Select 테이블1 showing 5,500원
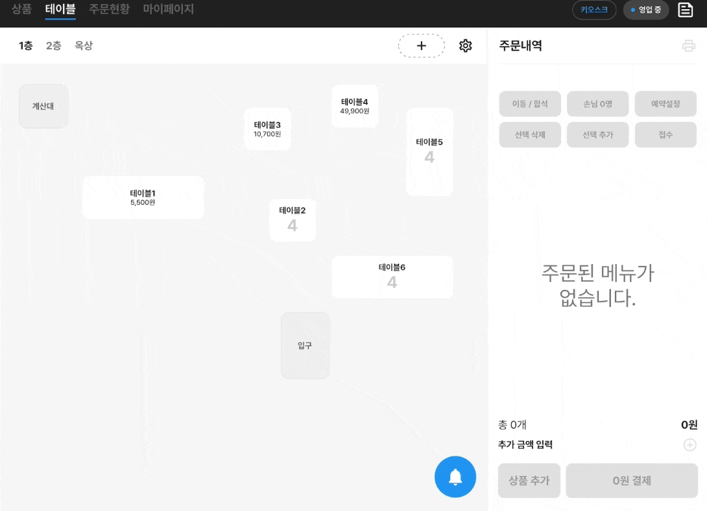707x511 pixels. [143, 197]
